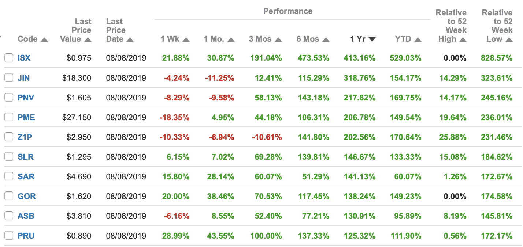Sort by YTD performance arrow

418,39
